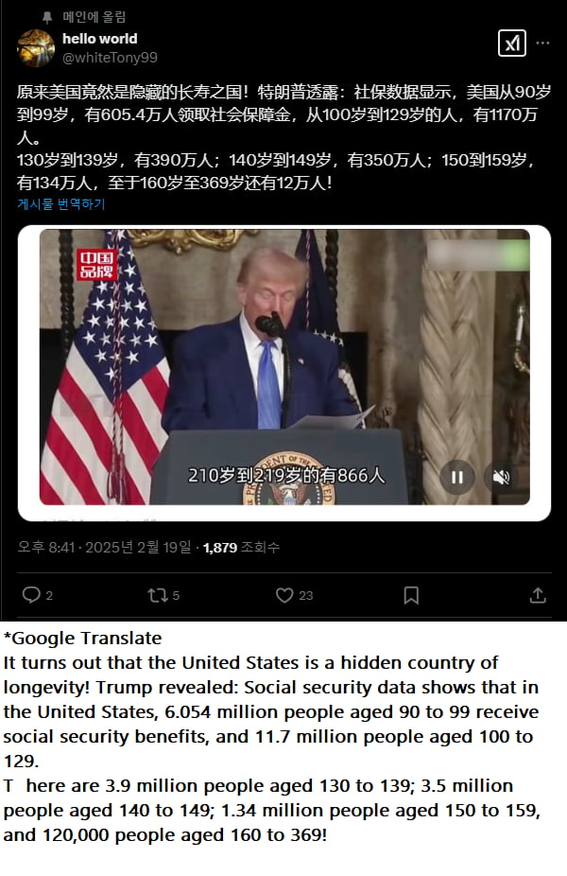Click the repost arrows icon
Viewport: 567px width, 876px height.
click(x=158, y=595)
